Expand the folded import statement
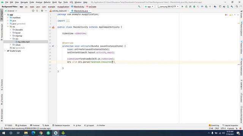Screen dimensions: 243x136 tap(68, 21)
